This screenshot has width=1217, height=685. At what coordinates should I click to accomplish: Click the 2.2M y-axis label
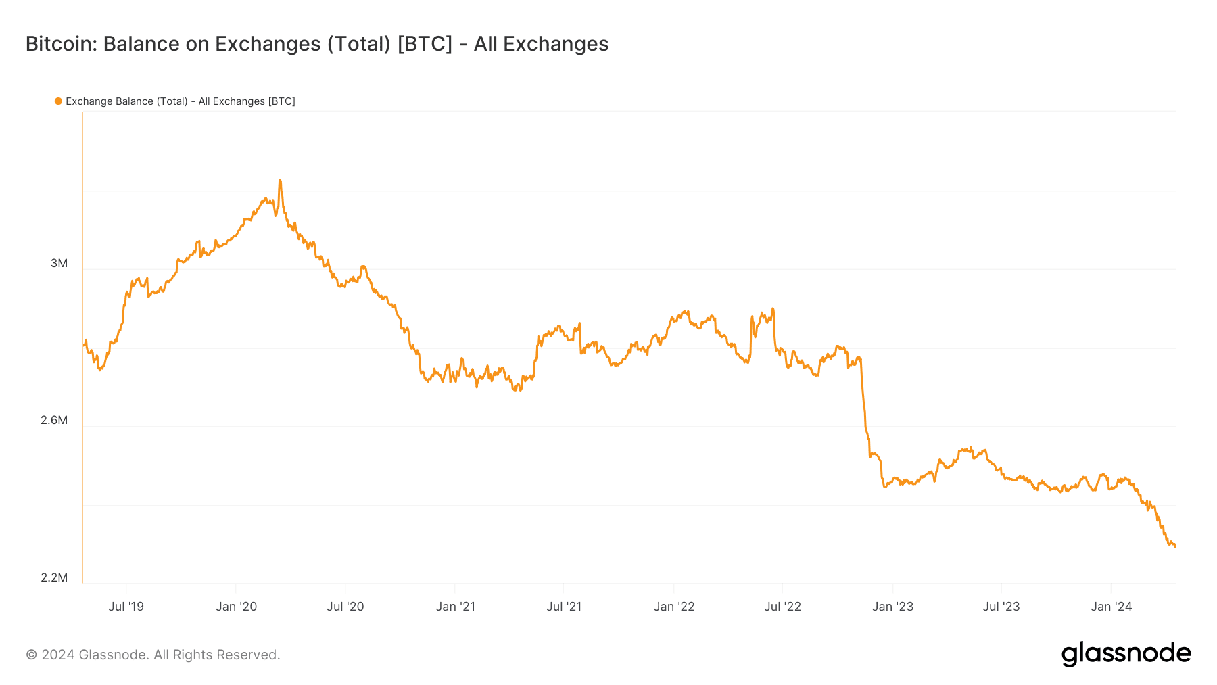(x=54, y=577)
